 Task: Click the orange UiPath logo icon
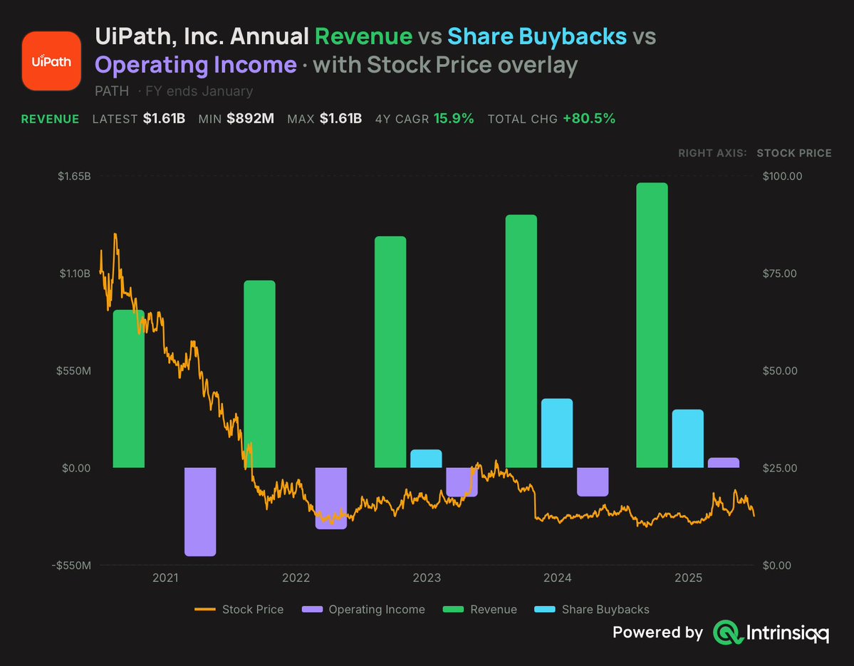click(51, 61)
